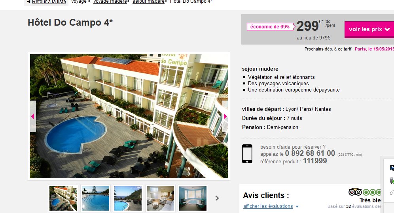Click the back triangle beside Retour à la liste

pos(28,2)
